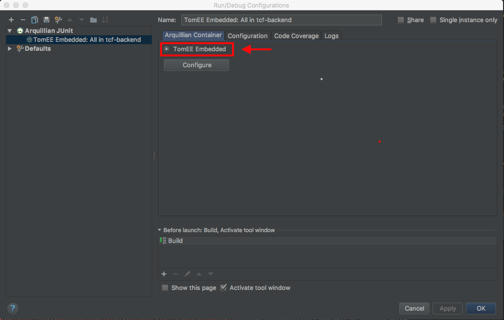Collapse the Arquillian JUnit tree node
The height and width of the screenshot is (320, 504).
tap(10, 31)
